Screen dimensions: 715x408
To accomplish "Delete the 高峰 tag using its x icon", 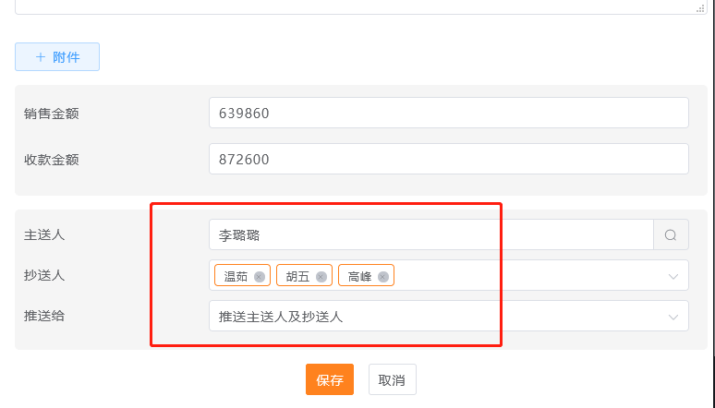I will (x=383, y=276).
